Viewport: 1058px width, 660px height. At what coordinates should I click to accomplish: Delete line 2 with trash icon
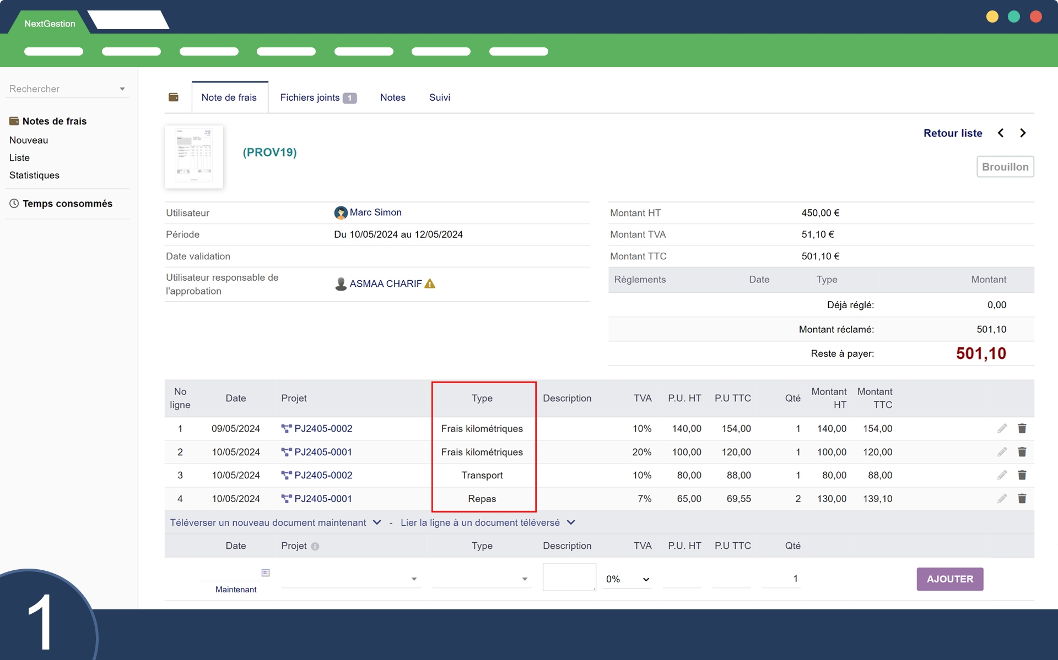tap(1022, 452)
